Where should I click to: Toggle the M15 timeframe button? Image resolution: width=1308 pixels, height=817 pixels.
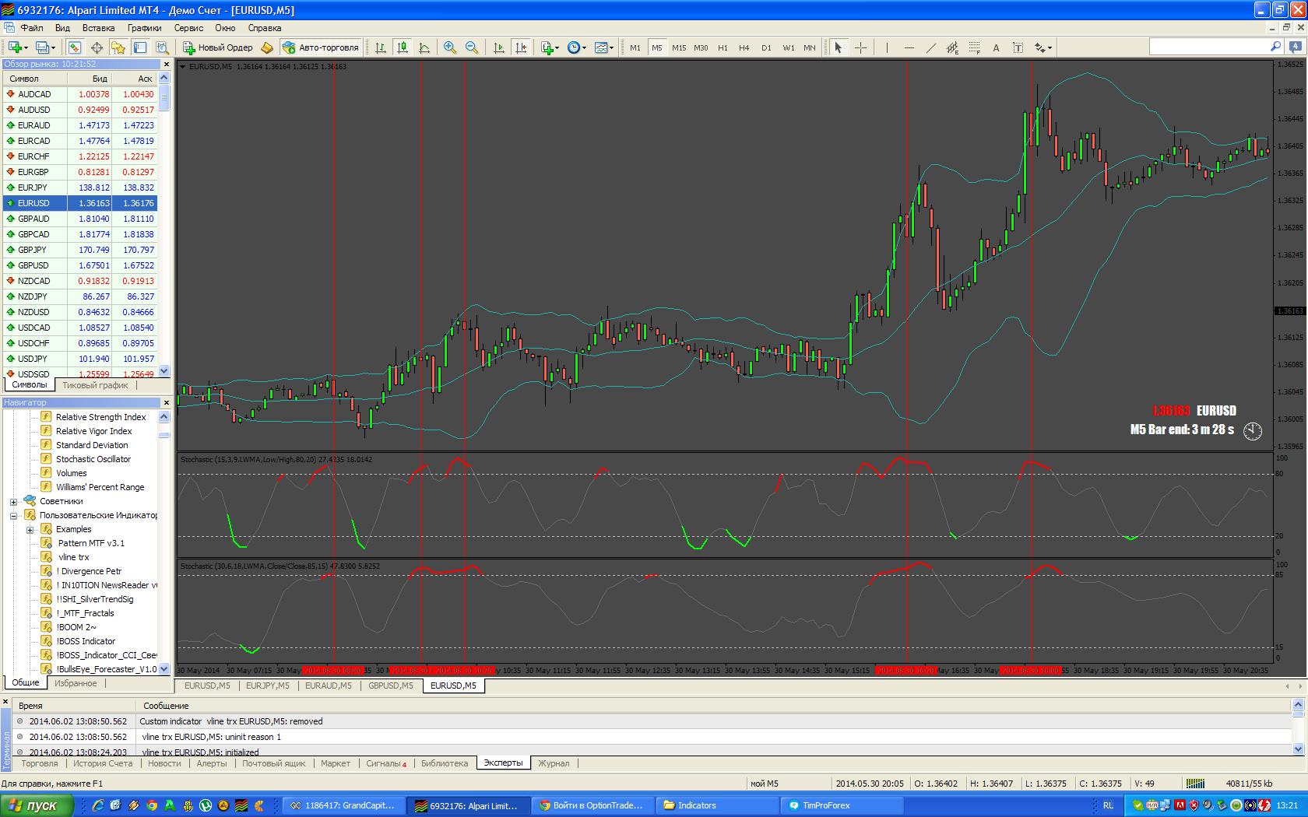pos(679,47)
